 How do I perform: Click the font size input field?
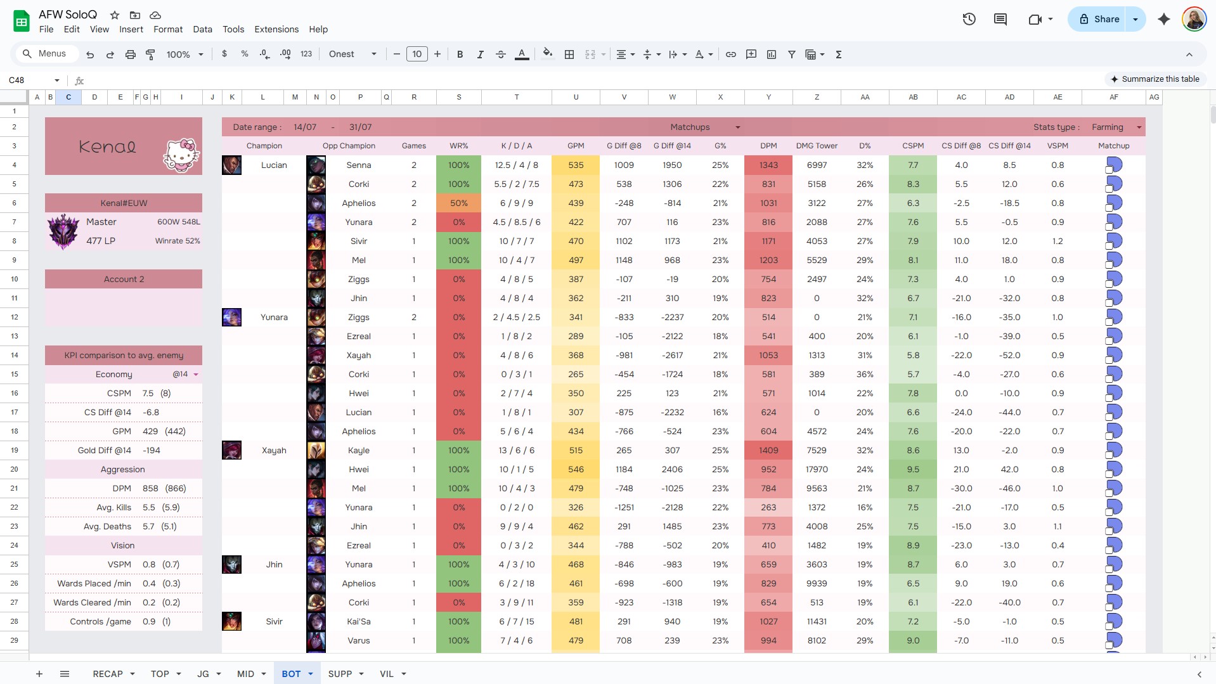point(417,55)
